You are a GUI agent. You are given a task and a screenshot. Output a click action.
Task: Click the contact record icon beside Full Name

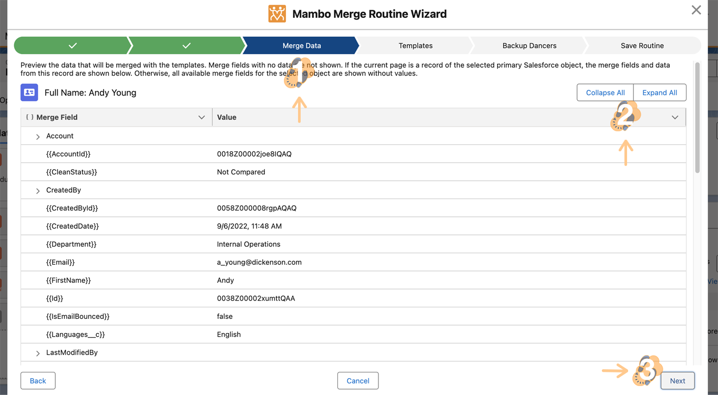(x=29, y=92)
